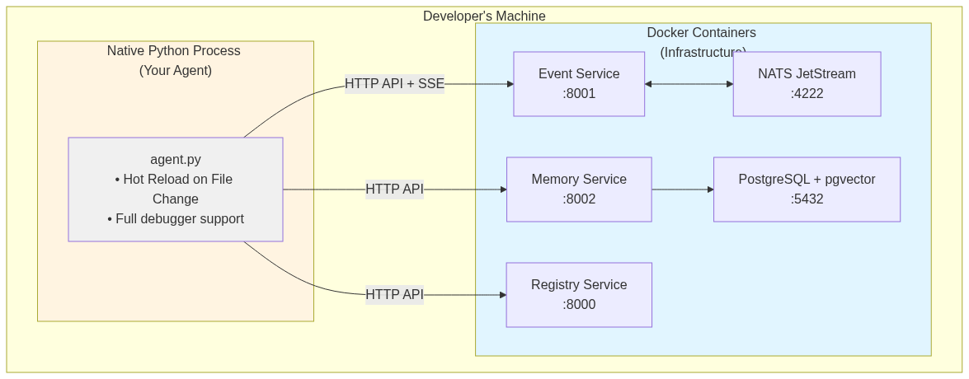969x379 pixels.
Task: Click arrowhead pointing into NATS JetStream
Action: [729, 84]
